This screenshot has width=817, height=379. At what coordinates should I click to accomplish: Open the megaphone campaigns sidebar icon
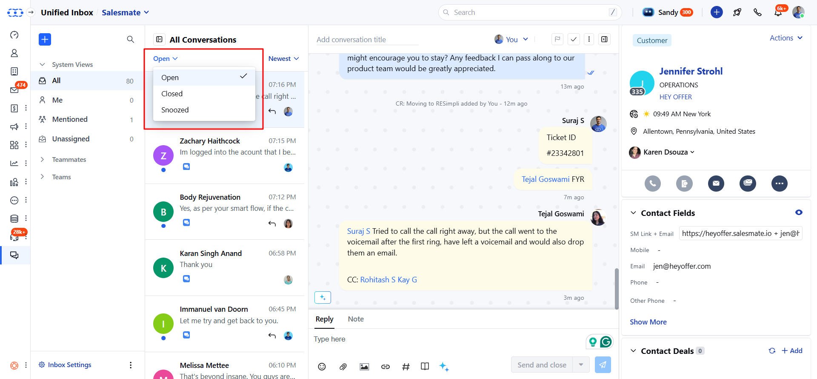14,126
